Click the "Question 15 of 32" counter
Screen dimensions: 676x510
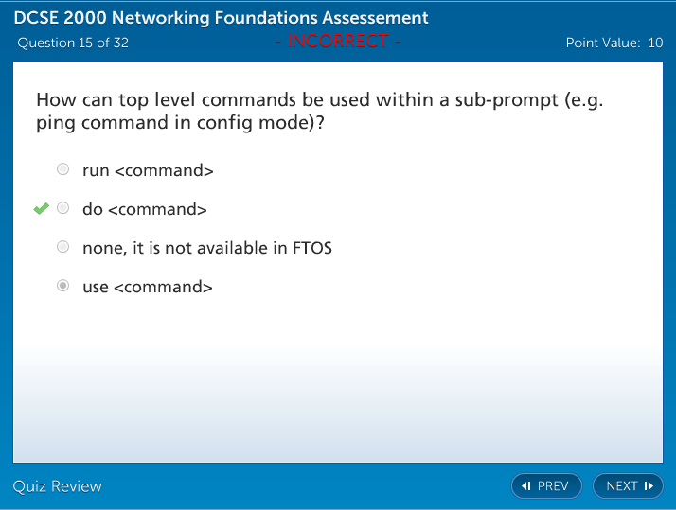pyautogui.click(x=73, y=43)
